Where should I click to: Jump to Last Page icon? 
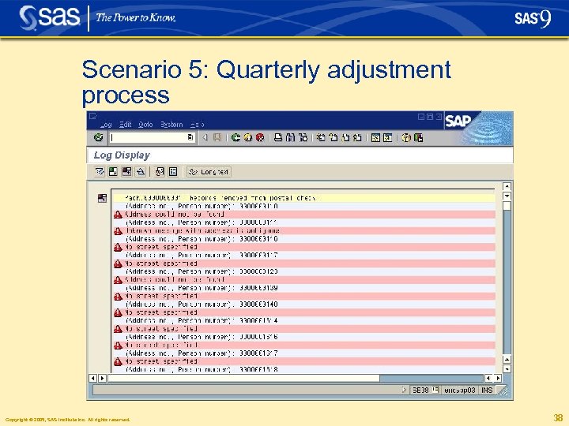click(x=357, y=137)
